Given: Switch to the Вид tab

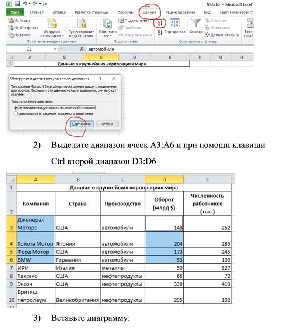Looking at the screenshot, I should pos(207,12).
